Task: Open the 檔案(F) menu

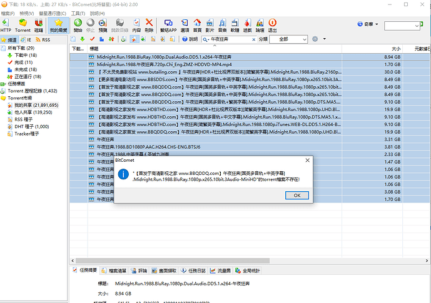Action: (x=8, y=14)
